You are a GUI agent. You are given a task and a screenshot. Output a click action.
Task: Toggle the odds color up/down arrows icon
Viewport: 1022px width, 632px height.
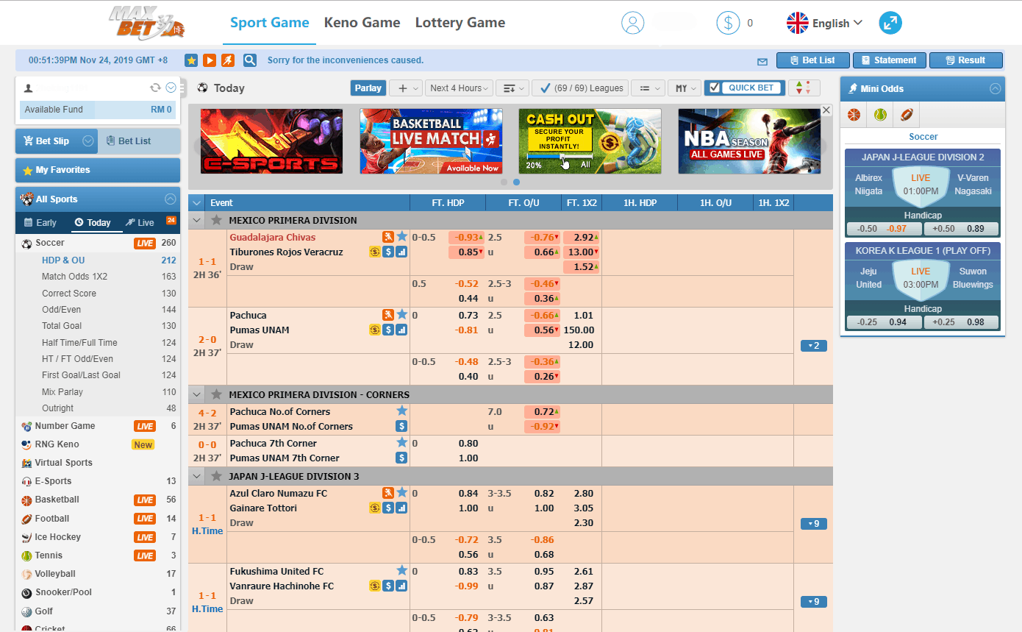click(804, 88)
